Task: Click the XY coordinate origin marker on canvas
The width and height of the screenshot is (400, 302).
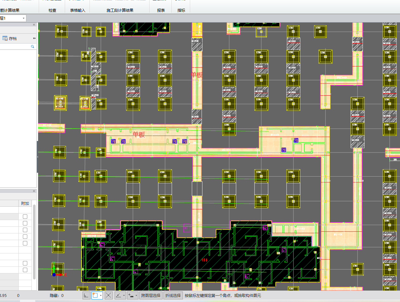Action: tap(54, 274)
